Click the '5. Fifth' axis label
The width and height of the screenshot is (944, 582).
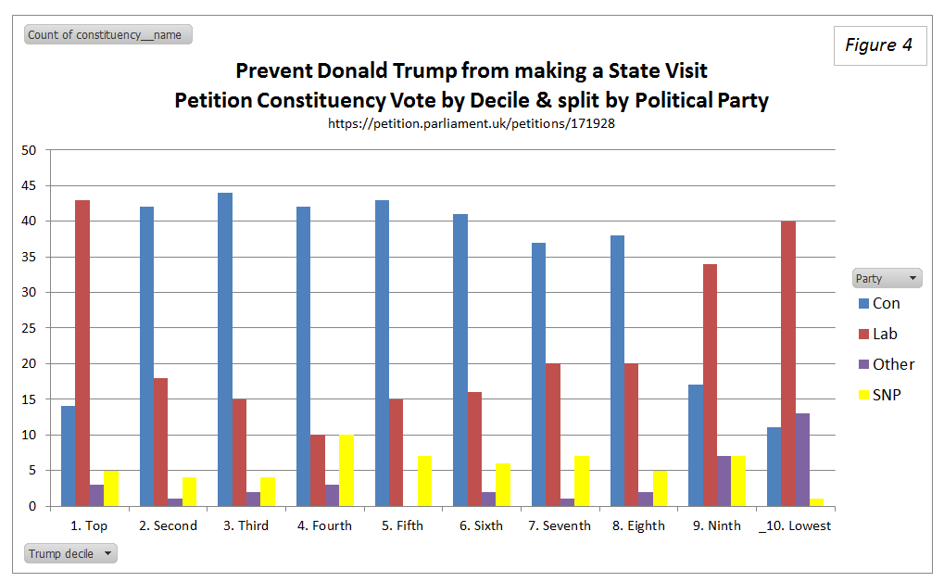[x=402, y=525]
